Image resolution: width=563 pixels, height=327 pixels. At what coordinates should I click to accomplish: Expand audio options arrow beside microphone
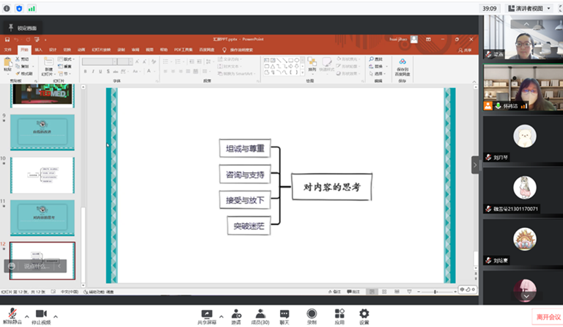[x=27, y=317]
